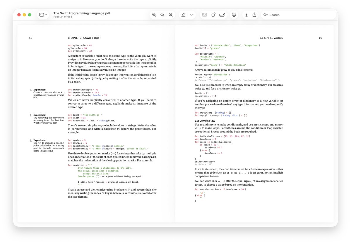Click code line 'let apples = 3'
This screenshot has width=351, height=244.
click(x=77, y=140)
